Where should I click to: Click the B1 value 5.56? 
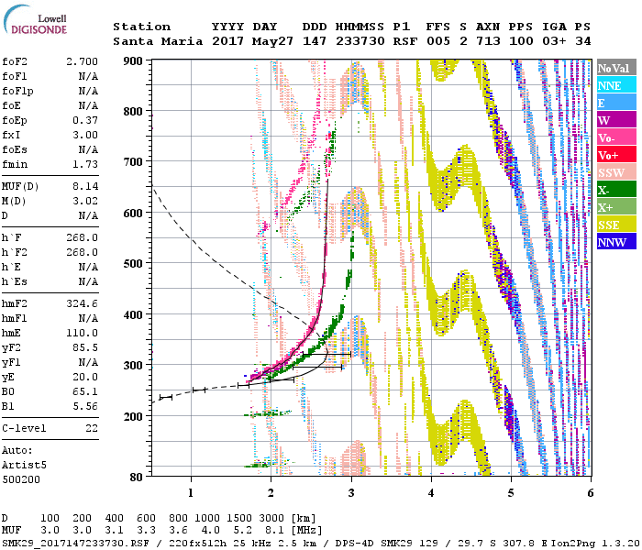(85, 407)
